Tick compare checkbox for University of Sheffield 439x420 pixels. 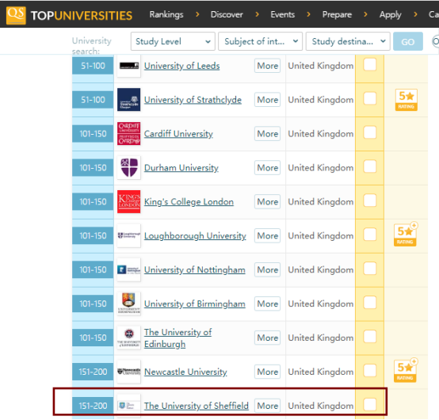point(370,404)
